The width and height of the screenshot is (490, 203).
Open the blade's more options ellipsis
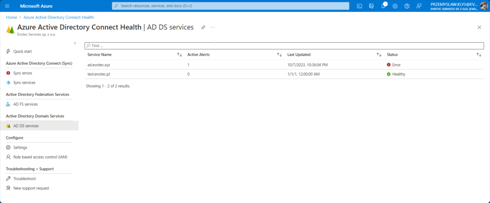point(212,27)
